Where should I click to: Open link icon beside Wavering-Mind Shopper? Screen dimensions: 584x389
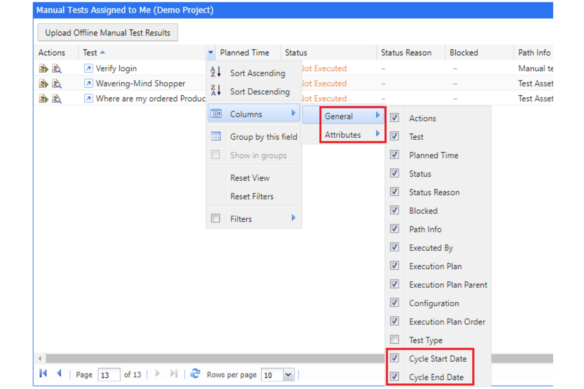(88, 83)
